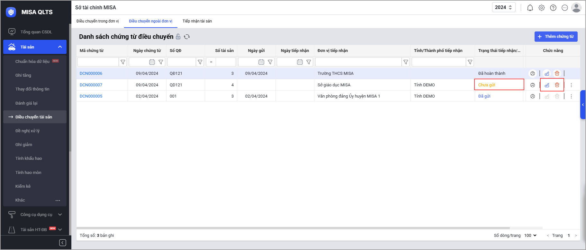Edit voucher DCN000007 with pencil icon
586x250 pixels.
coord(547,85)
